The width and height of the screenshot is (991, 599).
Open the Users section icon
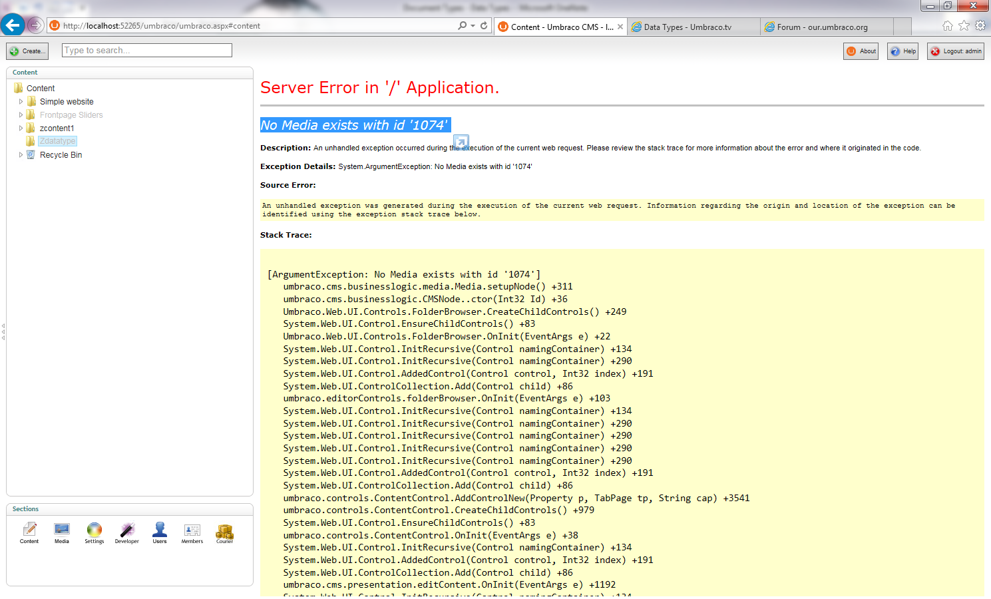tap(160, 530)
